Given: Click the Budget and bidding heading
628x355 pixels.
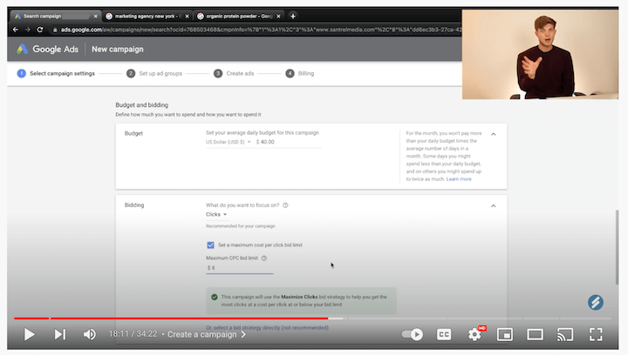Looking at the screenshot, I should (x=142, y=105).
